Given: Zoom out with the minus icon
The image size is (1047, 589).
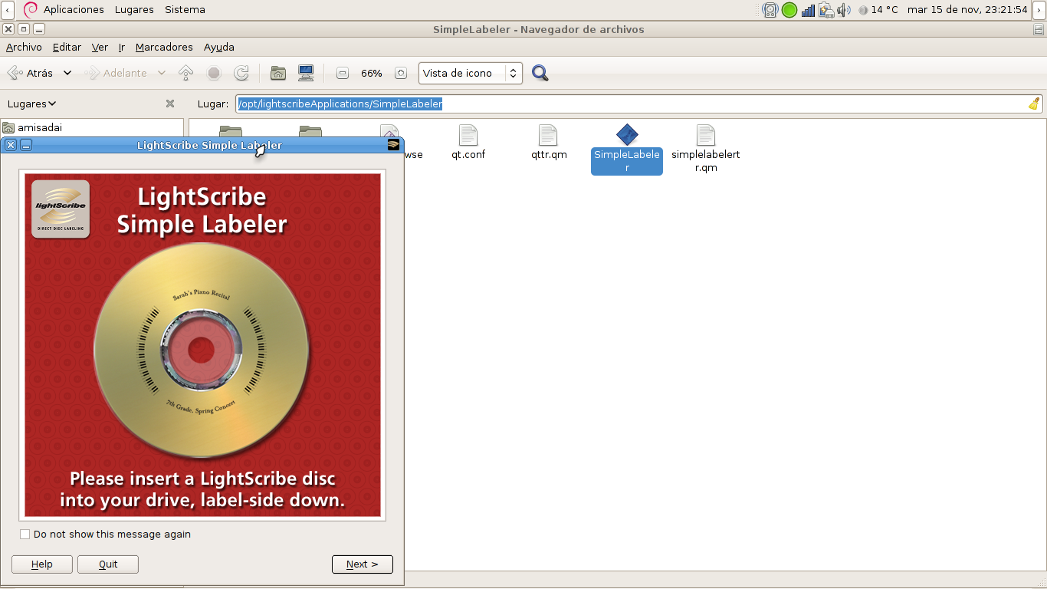Looking at the screenshot, I should click(x=343, y=73).
